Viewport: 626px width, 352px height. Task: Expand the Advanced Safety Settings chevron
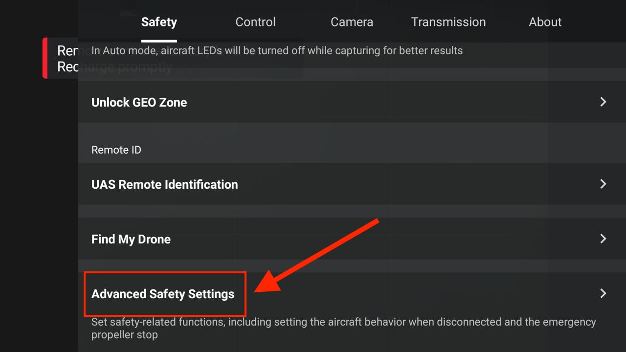[603, 293]
